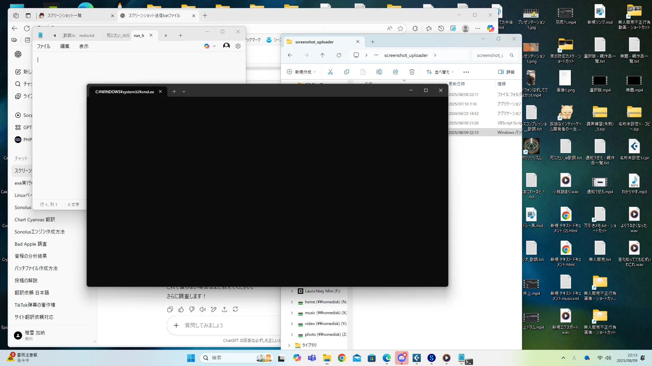Image resolution: width=652 pixels, height=366 pixels.
Task: Open the 並べ替え sort dropdown
Action: pos(440,72)
